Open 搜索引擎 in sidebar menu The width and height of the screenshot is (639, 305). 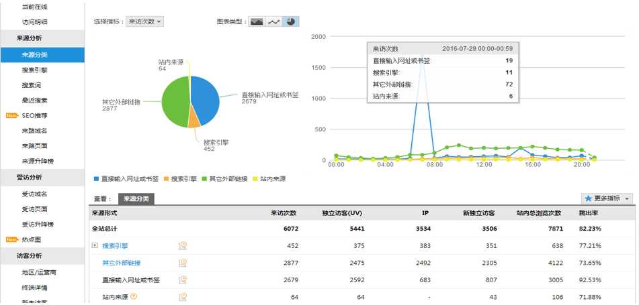point(35,70)
